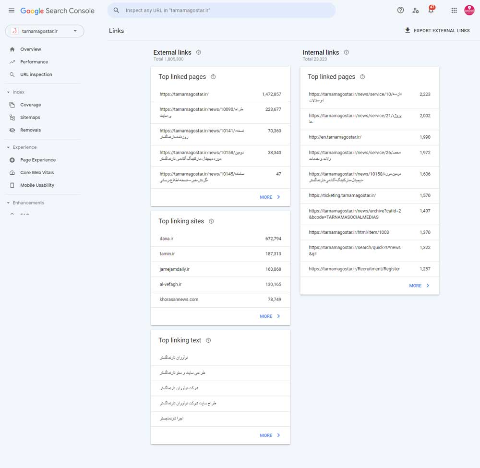Image resolution: width=480 pixels, height=468 pixels.
Task: Open the tamin.ir linking site row
Action: (x=220, y=254)
